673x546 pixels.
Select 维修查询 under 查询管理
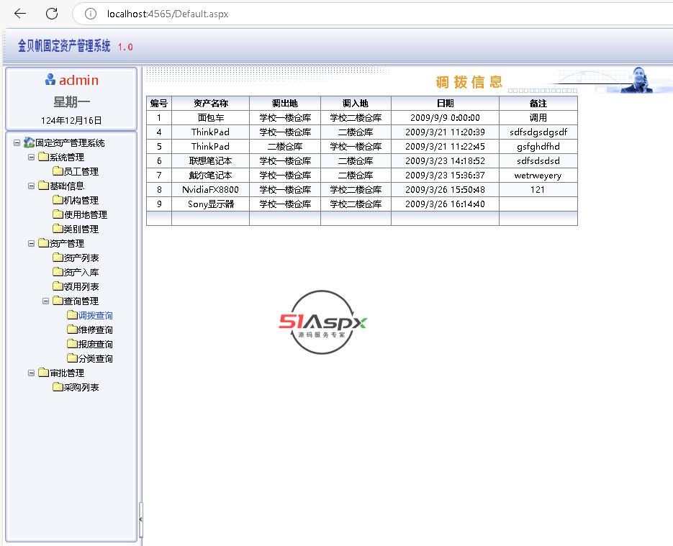pyautogui.click(x=95, y=329)
